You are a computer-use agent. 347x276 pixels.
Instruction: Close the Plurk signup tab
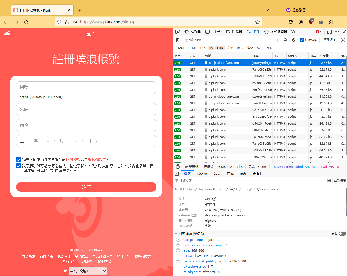[x=69, y=10]
